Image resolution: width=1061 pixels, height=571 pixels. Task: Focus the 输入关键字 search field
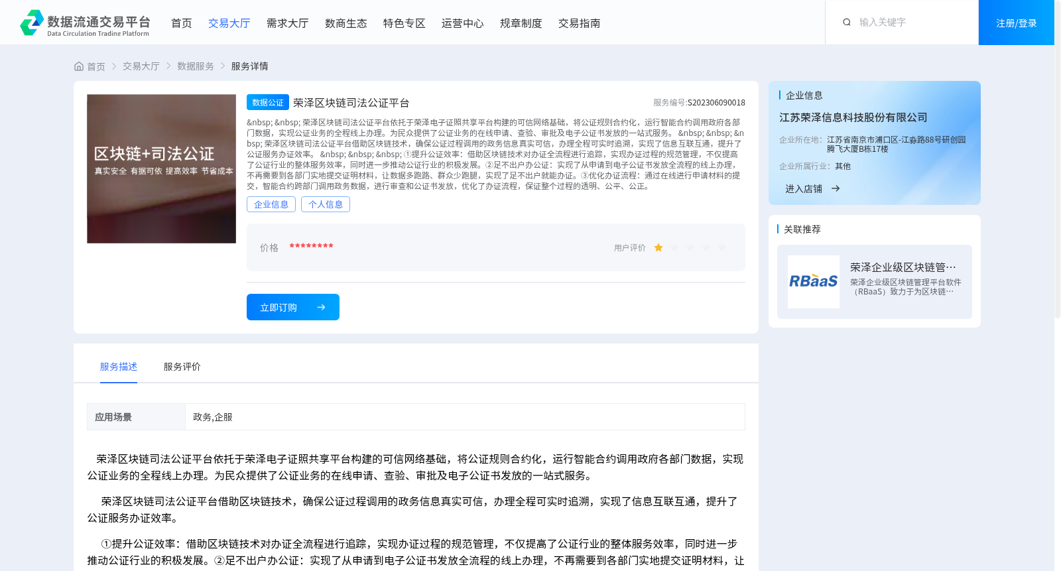pos(912,23)
